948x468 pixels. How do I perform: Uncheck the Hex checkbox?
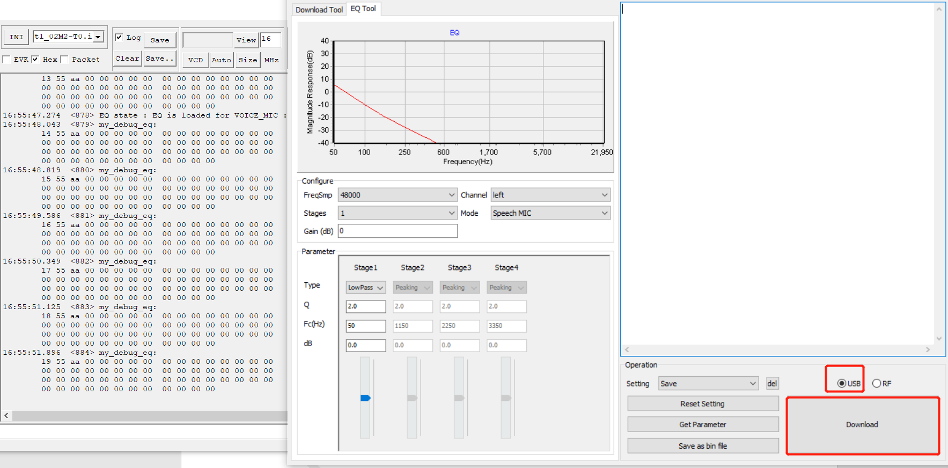point(35,60)
